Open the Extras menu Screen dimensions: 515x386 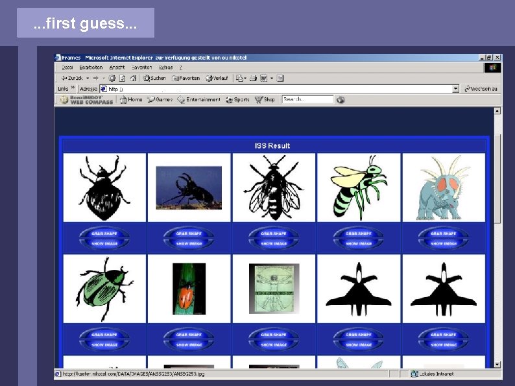165,67
